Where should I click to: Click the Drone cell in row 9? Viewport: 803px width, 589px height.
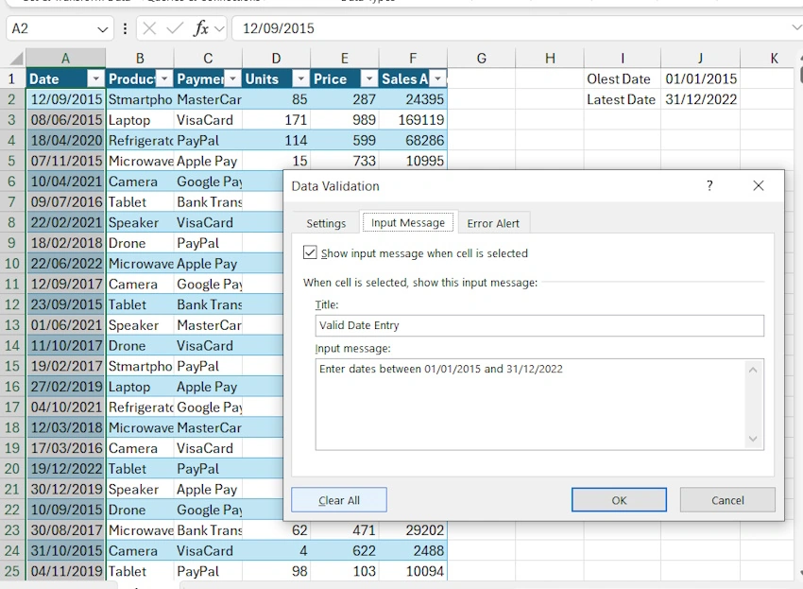point(140,243)
